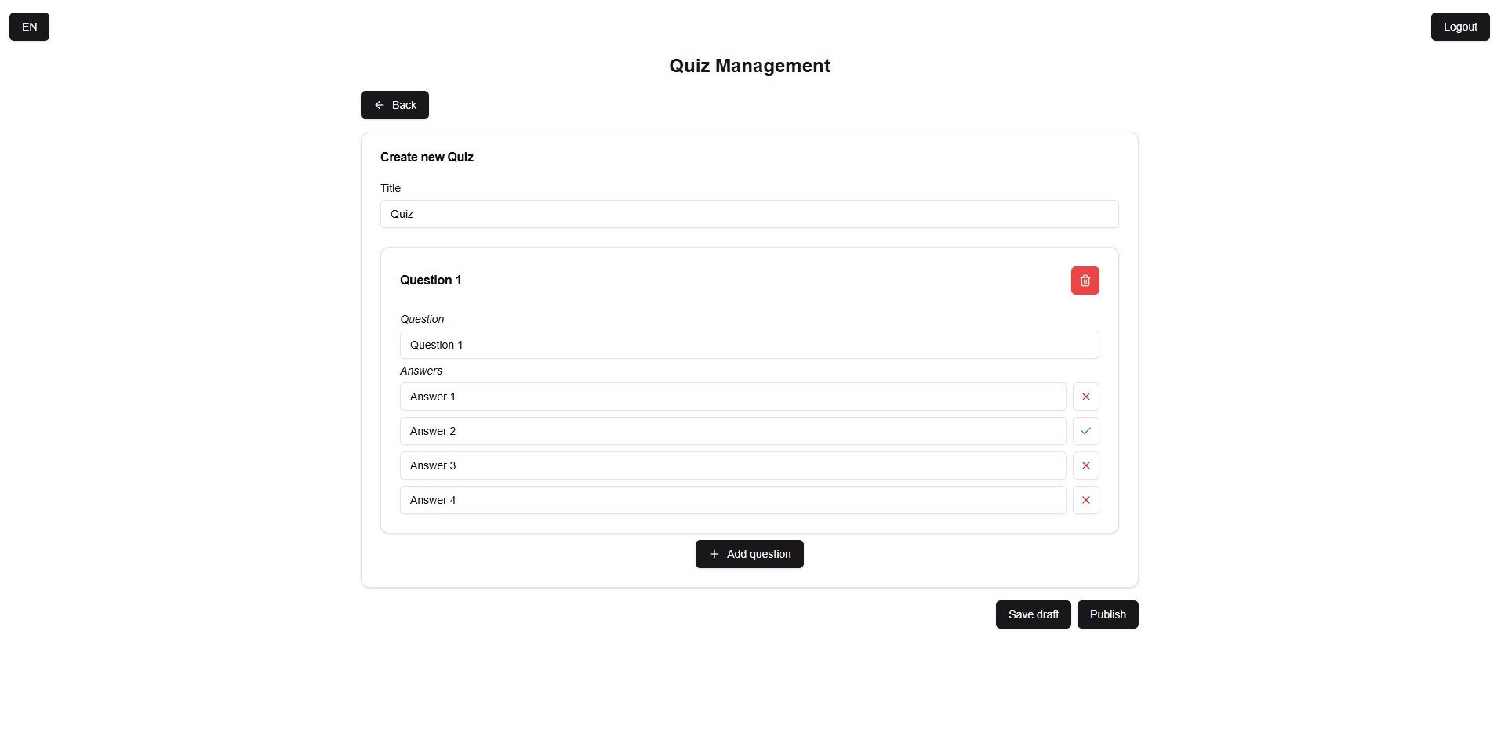Publish the quiz
The width and height of the screenshot is (1501, 739).
pyautogui.click(x=1107, y=614)
